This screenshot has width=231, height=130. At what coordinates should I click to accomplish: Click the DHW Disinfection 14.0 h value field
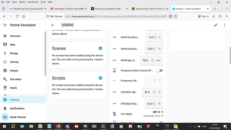pos(155,37)
